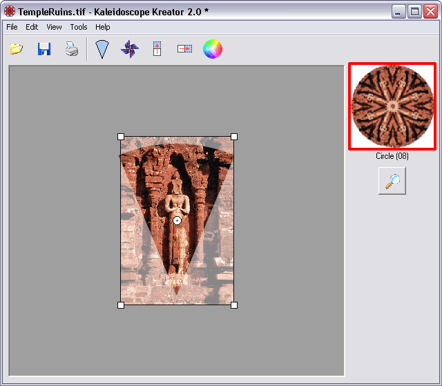
Task: Click the Circle (08) kaleidoscope thumbnail
Action: pos(392,106)
